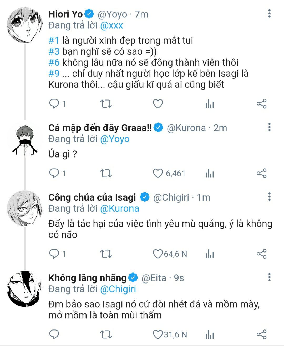
Task: Share the @Eita tweet
Action: click(261, 334)
